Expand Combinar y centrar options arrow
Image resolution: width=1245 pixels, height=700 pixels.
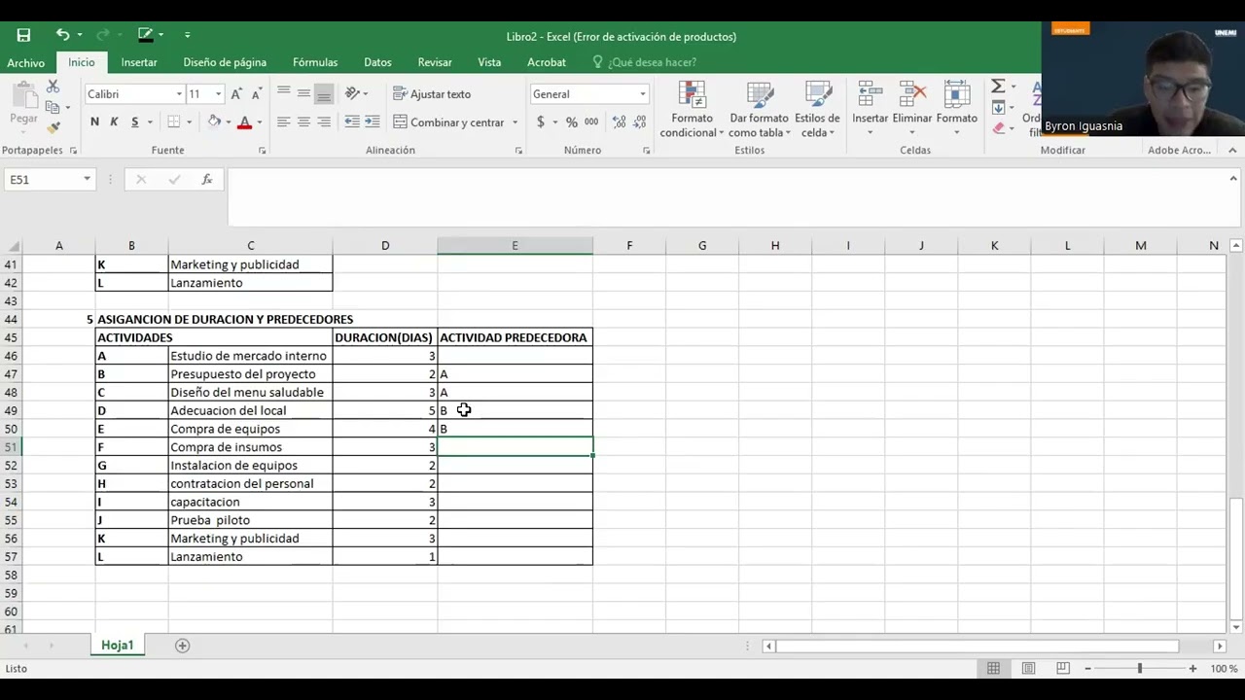515,122
